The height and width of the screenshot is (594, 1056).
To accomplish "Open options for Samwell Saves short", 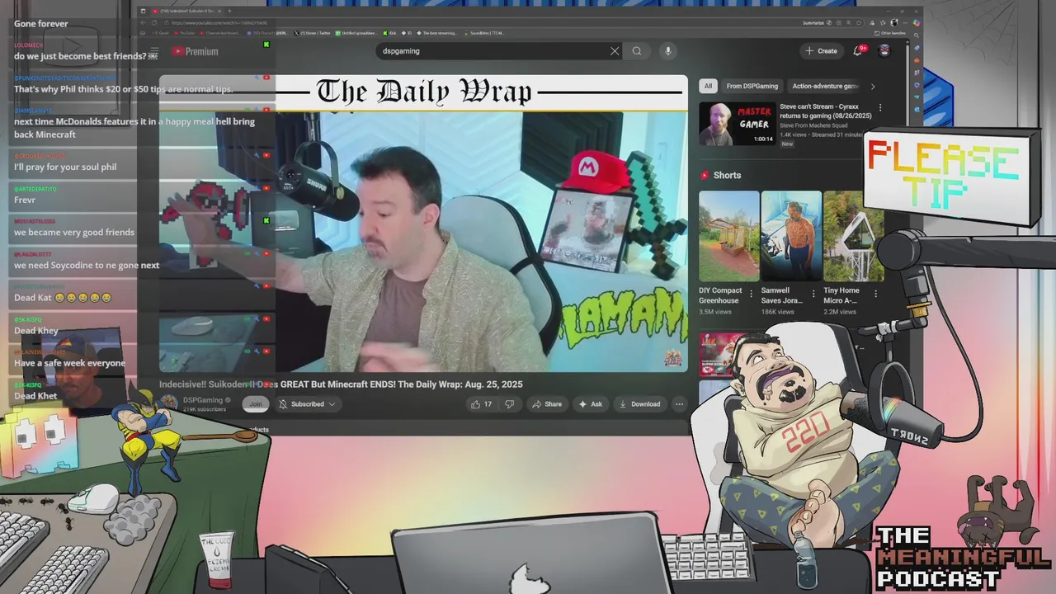I will pyautogui.click(x=813, y=294).
